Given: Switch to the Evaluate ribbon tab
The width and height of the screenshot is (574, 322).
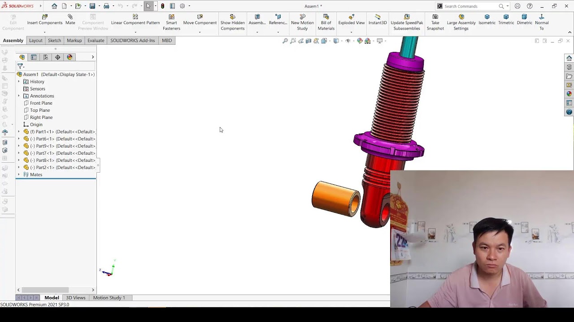Looking at the screenshot, I should pos(96,40).
